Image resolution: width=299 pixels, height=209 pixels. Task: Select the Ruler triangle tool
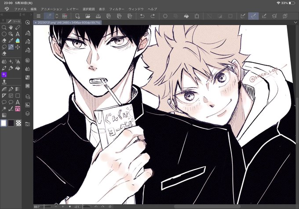click(4, 95)
